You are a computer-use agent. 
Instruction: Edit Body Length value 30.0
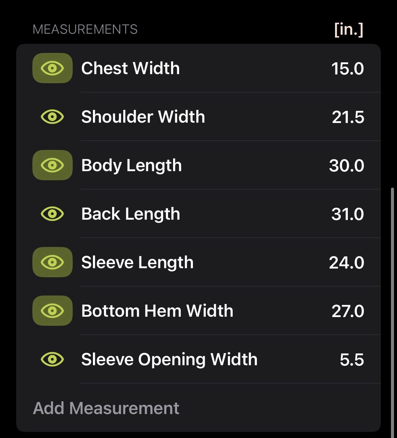tap(346, 166)
